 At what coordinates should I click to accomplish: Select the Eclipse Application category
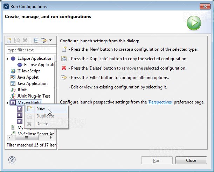click(35, 58)
